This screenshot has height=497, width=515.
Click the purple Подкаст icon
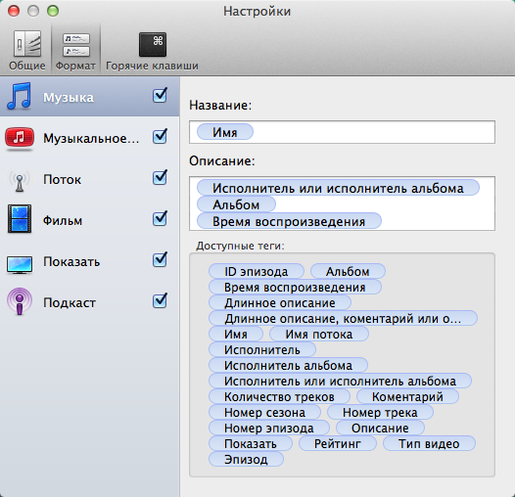(20, 301)
